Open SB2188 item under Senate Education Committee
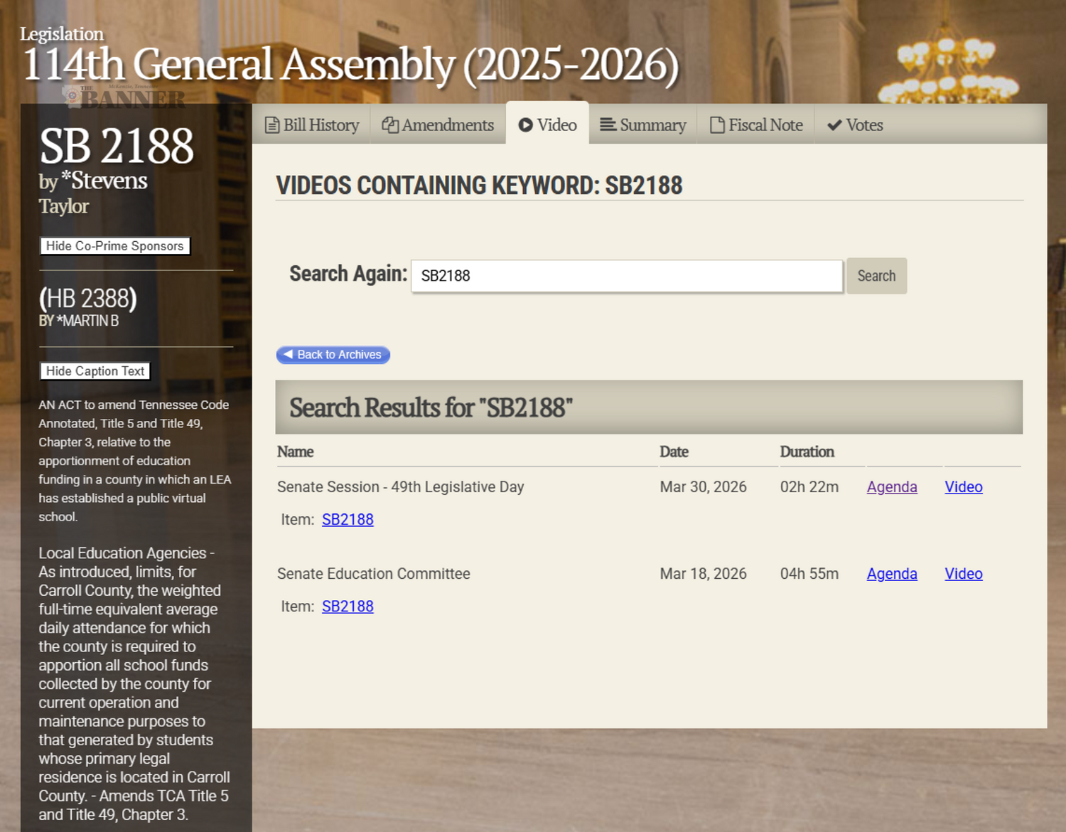This screenshot has width=1066, height=832. tap(348, 607)
